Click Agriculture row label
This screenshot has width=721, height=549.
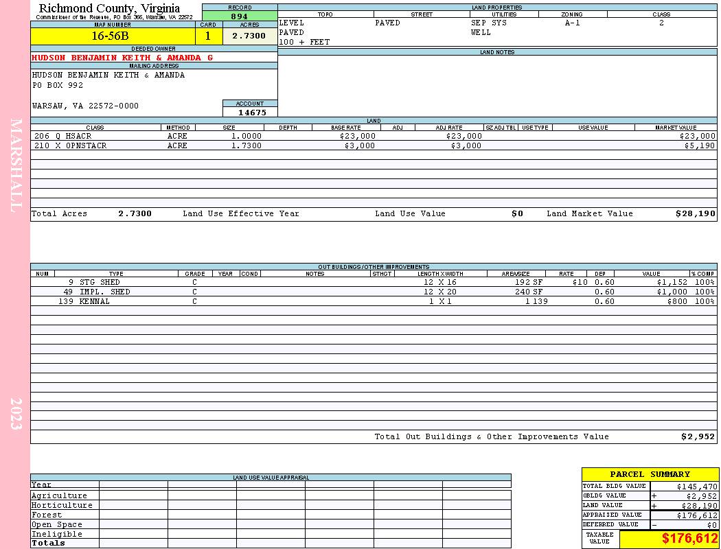coord(59,495)
